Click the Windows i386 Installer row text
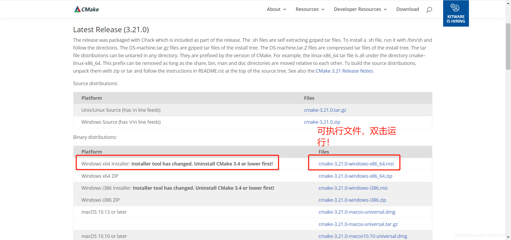This screenshot has height=240, width=511. pyautogui.click(x=178, y=188)
